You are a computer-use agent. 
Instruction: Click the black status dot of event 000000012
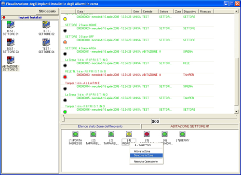(x=65, y=66)
